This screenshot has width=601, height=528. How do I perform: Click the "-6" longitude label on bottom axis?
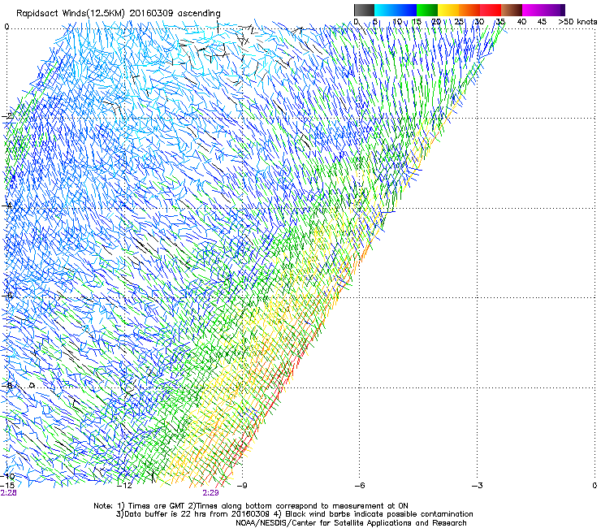[x=360, y=486]
